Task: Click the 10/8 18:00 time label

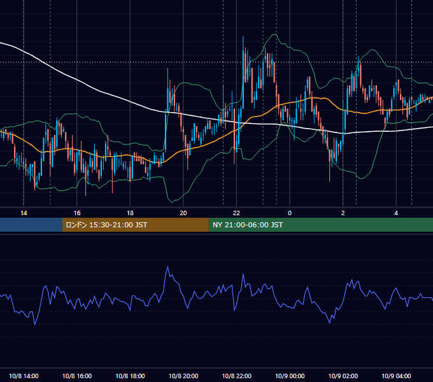Action: point(130,376)
